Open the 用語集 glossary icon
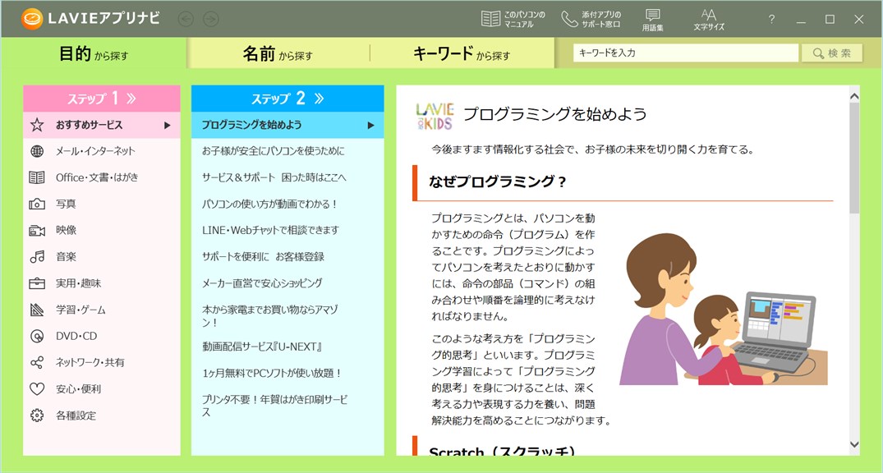883x473 pixels. pyautogui.click(x=653, y=16)
